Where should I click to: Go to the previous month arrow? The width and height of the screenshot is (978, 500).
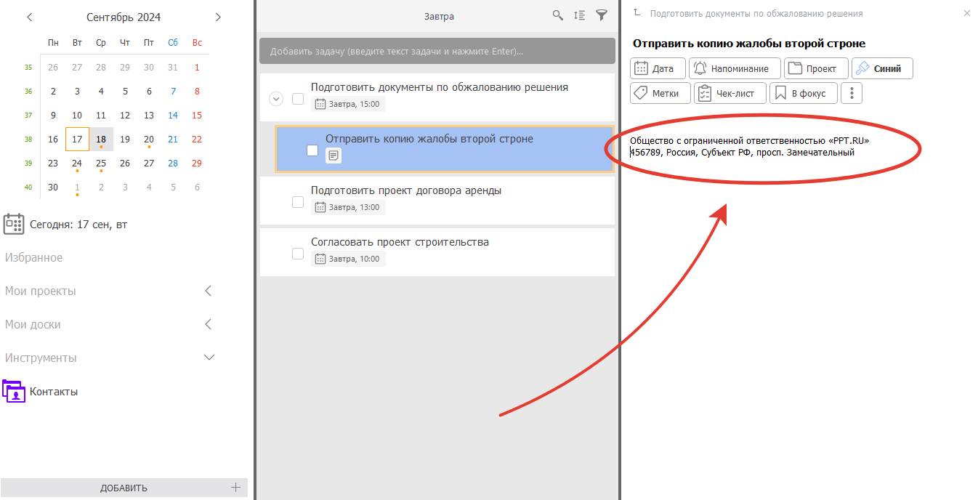click(x=30, y=17)
